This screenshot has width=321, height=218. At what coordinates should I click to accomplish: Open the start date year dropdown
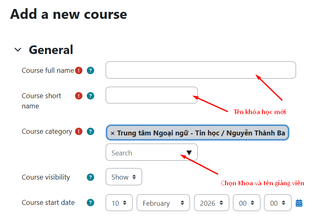[211, 203]
